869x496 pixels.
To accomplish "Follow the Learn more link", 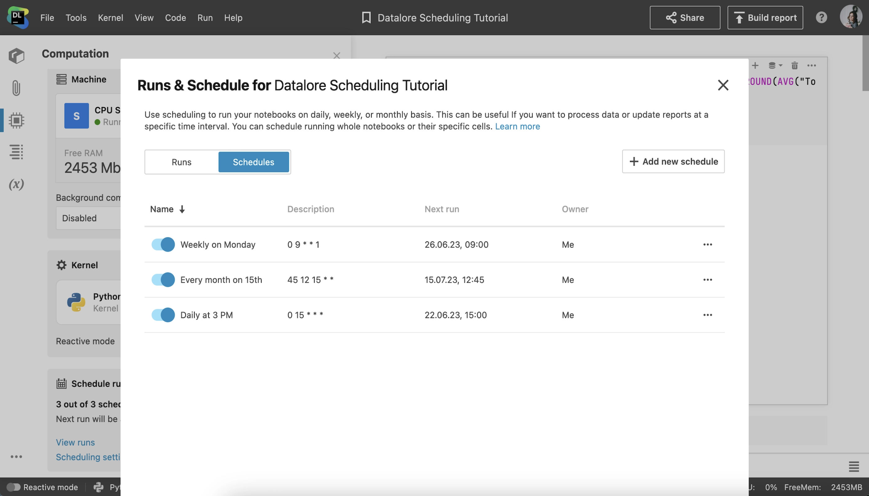I will (x=517, y=126).
